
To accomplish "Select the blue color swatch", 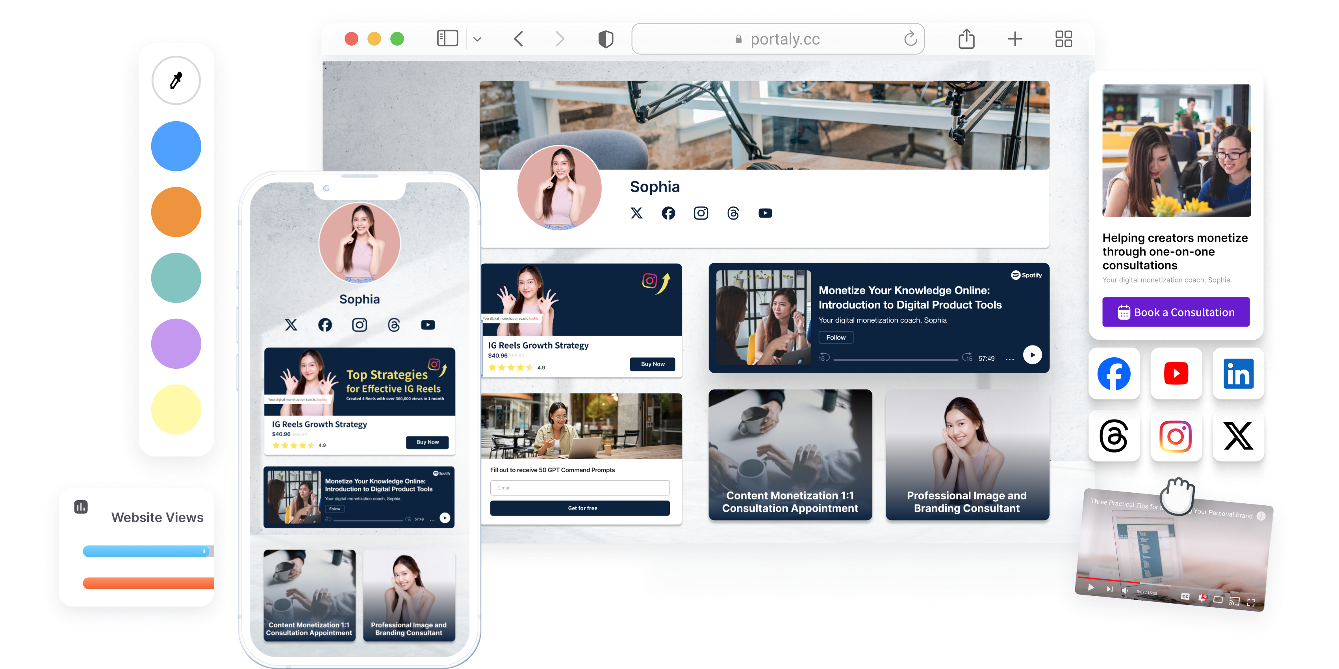I will coord(176,146).
